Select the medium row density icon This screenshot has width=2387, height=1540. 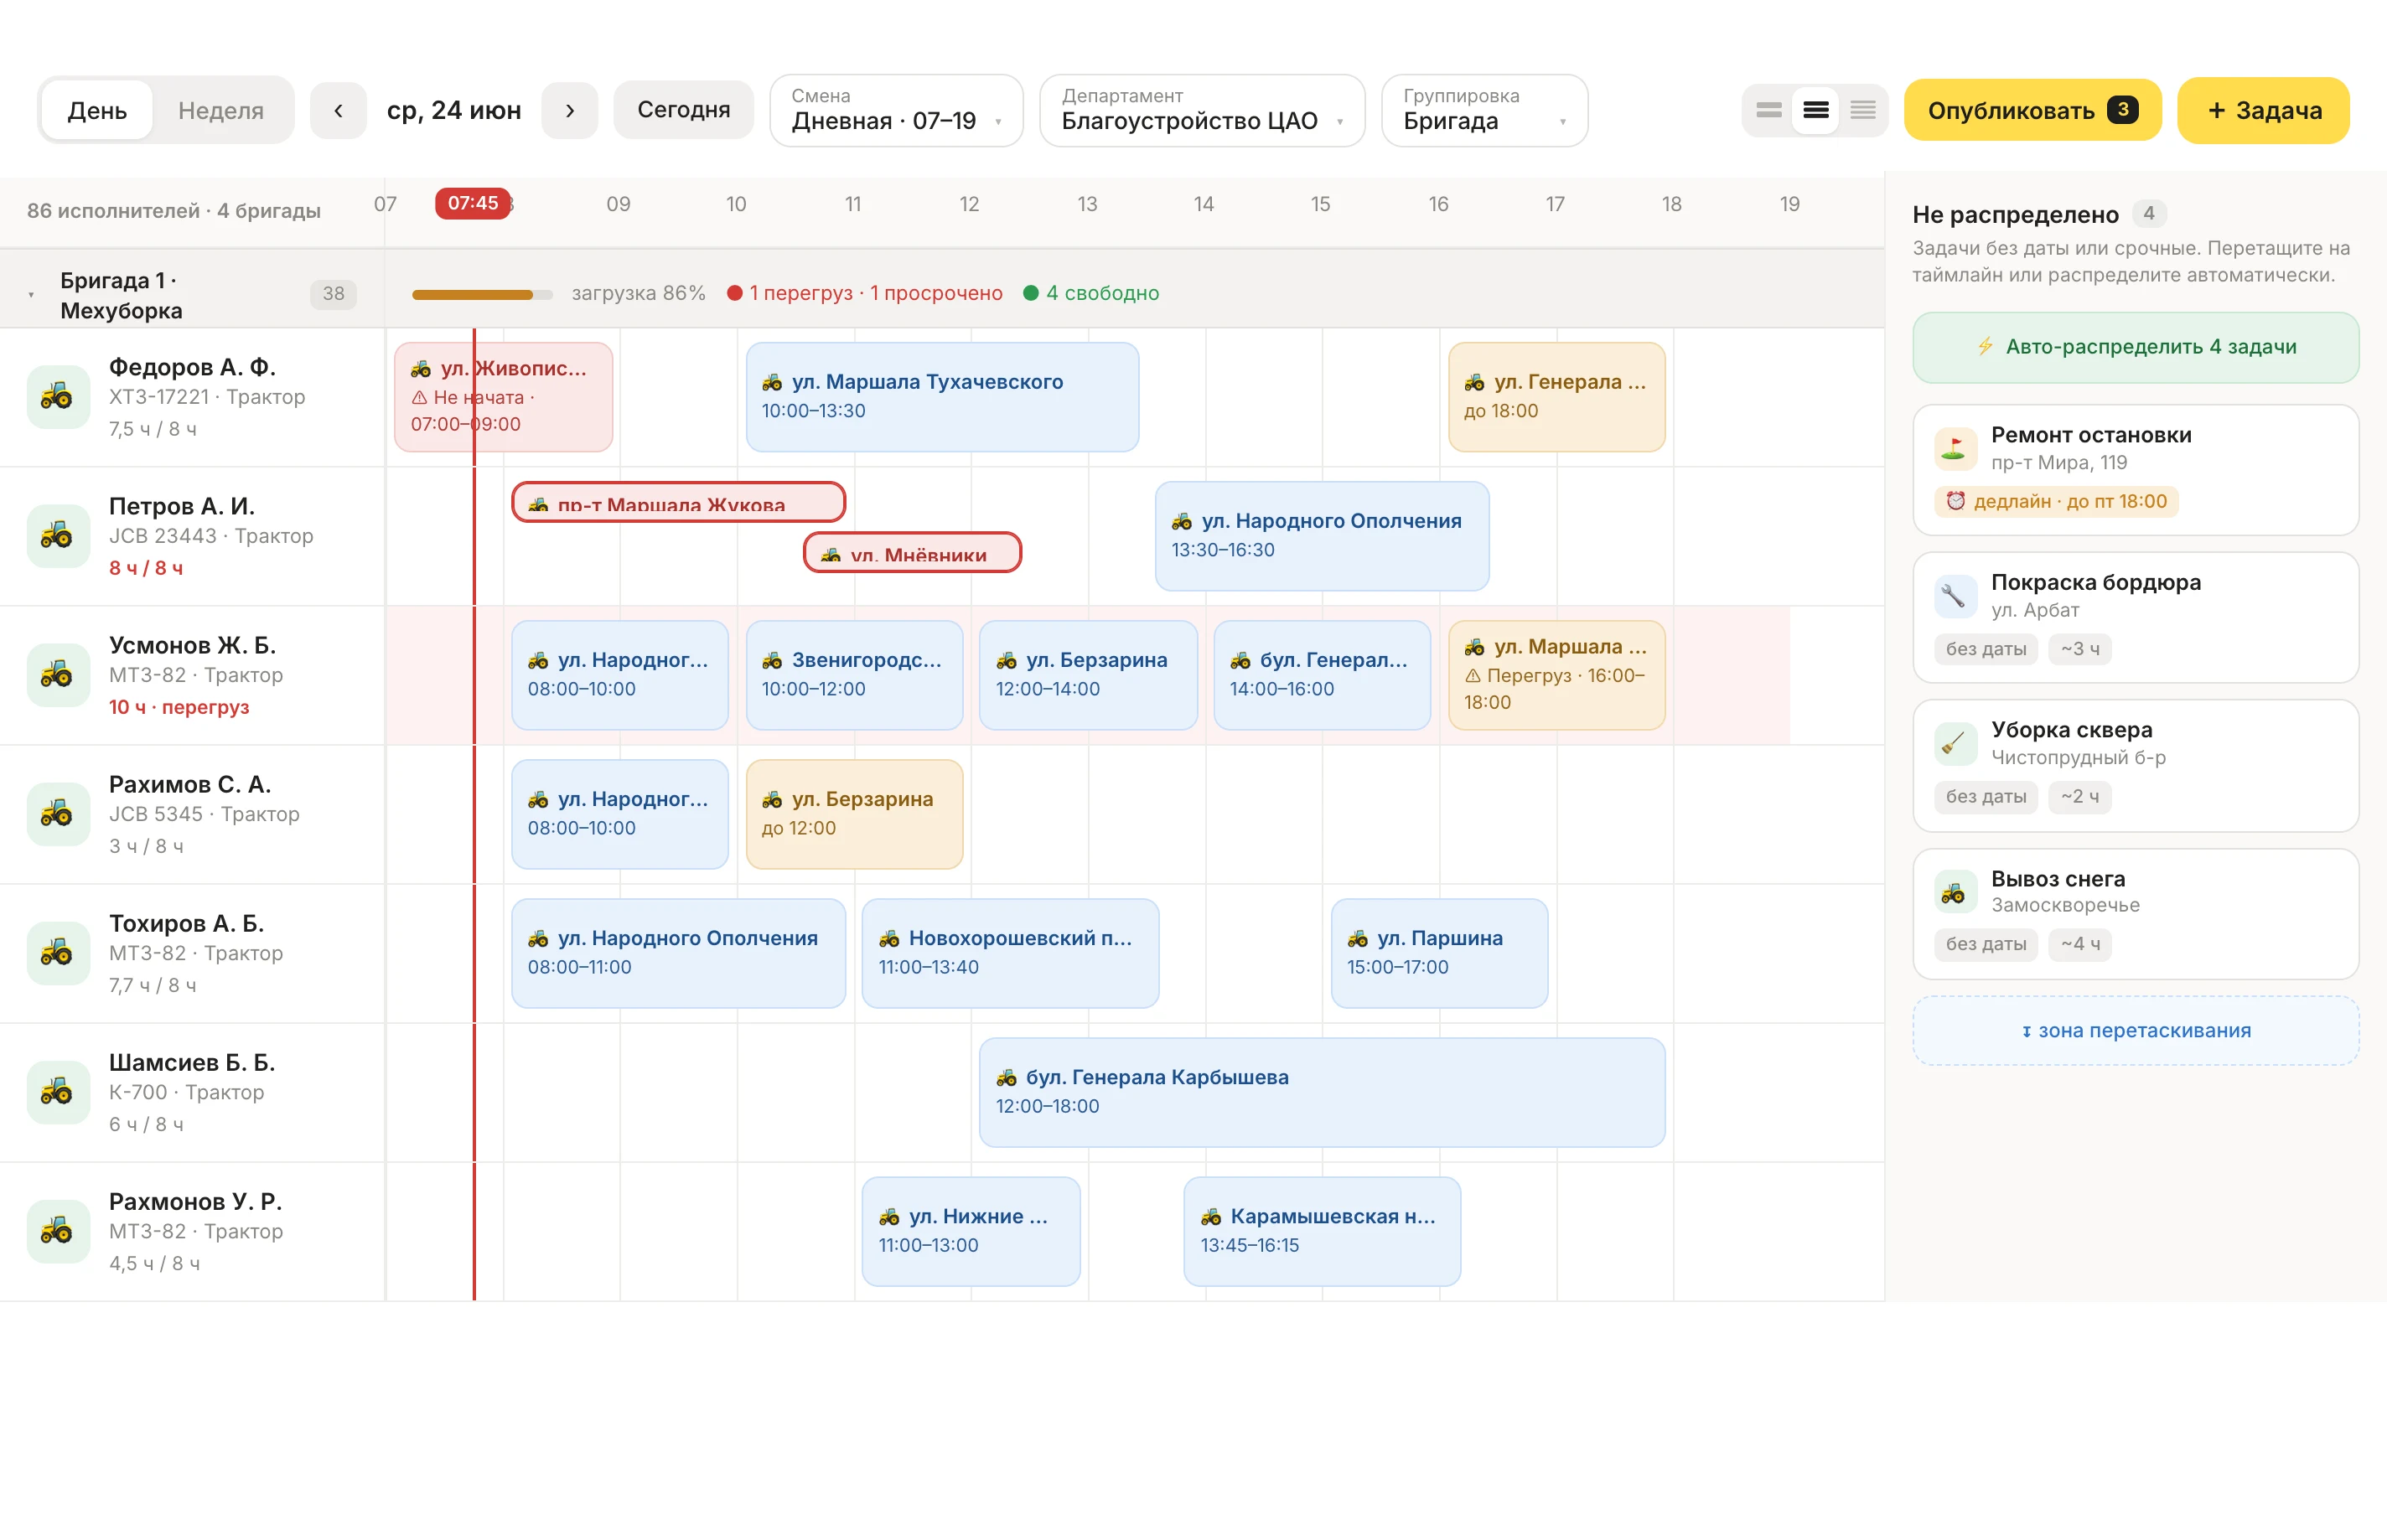1815,110
